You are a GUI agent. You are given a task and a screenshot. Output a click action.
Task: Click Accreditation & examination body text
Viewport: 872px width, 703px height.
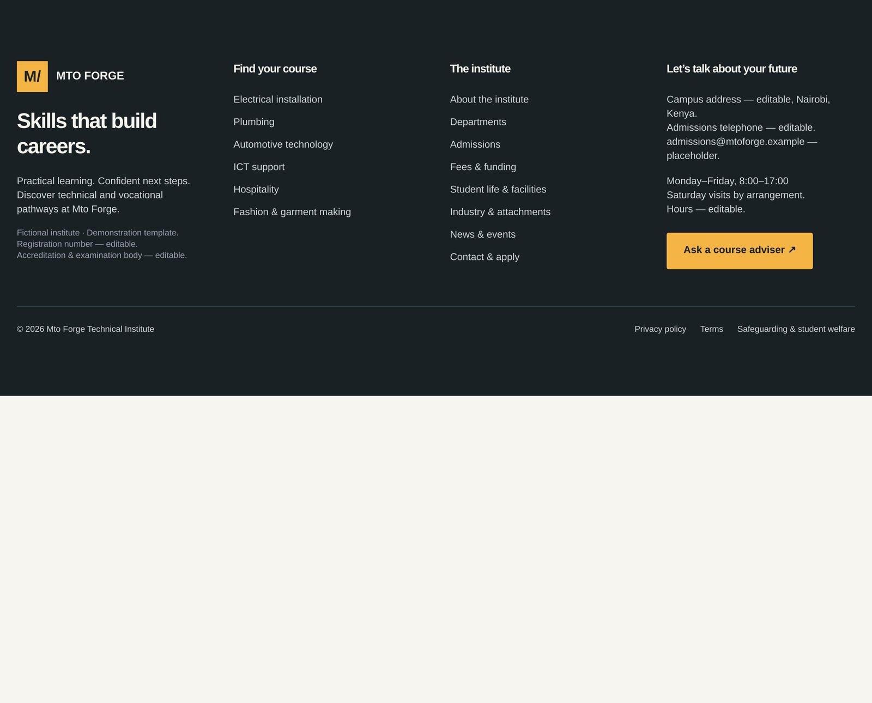pyautogui.click(x=102, y=255)
